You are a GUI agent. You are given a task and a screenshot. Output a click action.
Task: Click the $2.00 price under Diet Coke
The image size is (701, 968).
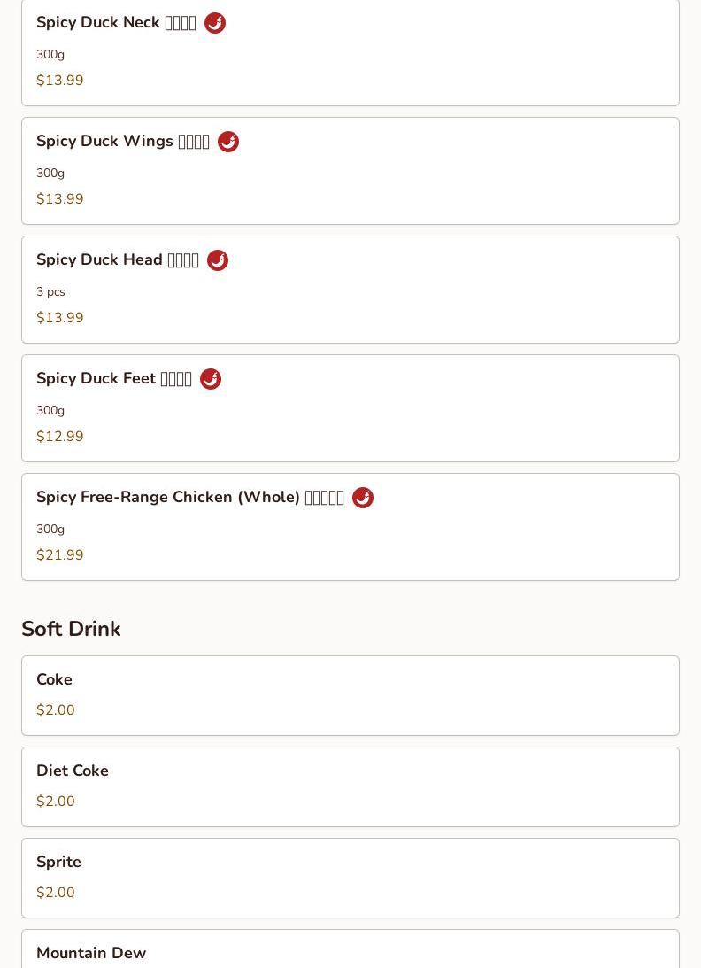point(56,801)
